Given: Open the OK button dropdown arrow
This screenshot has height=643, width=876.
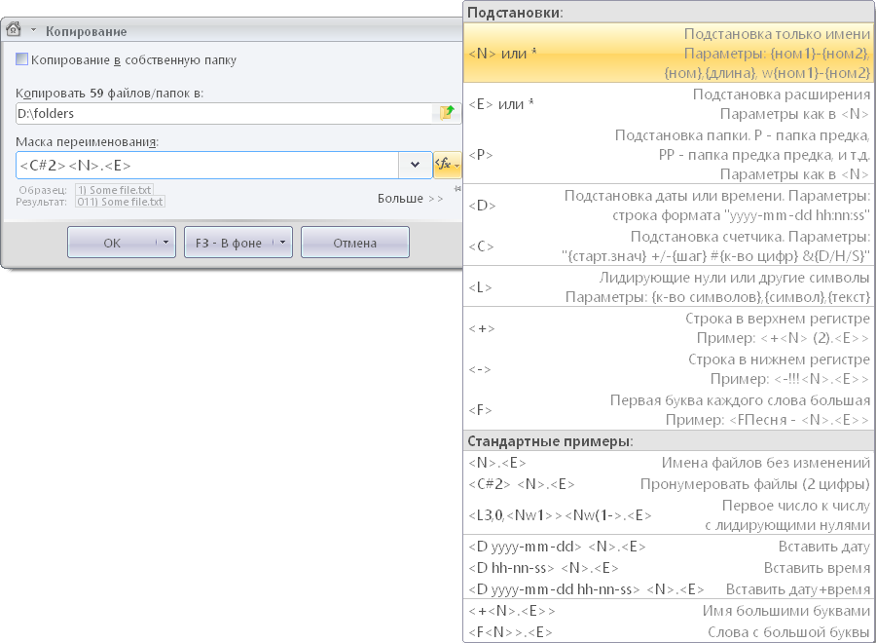Looking at the screenshot, I should [166, 243].
